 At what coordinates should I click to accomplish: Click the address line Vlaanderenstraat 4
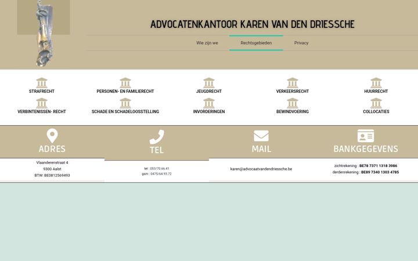[52, 162]
